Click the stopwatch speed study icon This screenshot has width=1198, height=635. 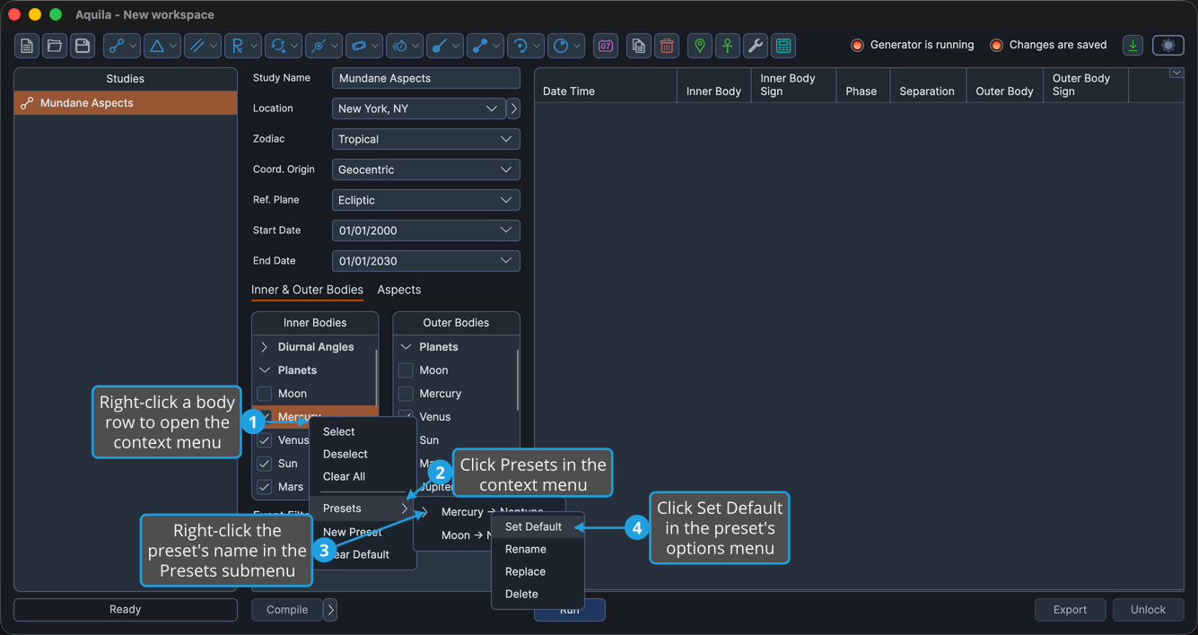pyautogui.click(x=405, y=46)
